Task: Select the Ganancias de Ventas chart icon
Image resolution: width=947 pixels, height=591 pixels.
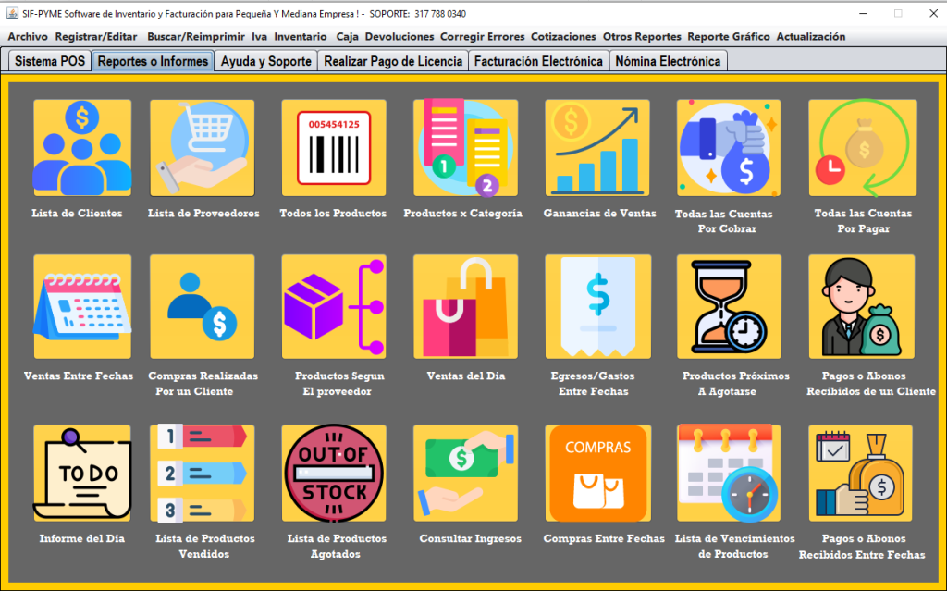Action: pos(598,148)
